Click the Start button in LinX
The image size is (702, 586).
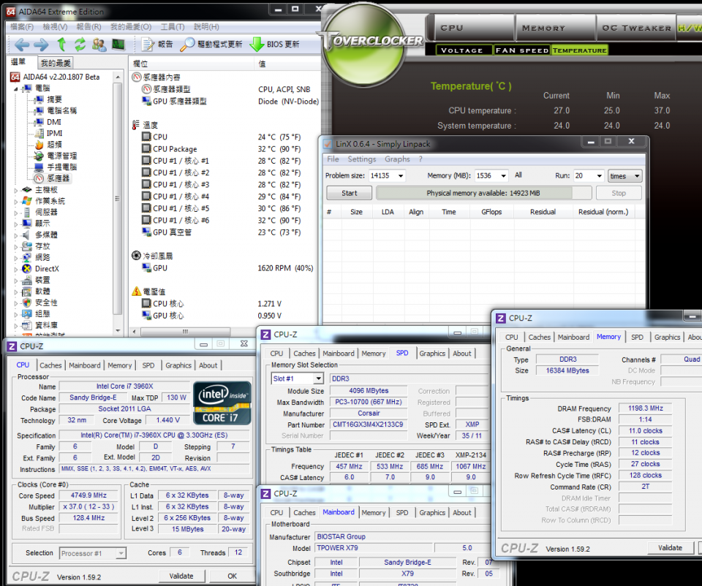pos(349,194)
